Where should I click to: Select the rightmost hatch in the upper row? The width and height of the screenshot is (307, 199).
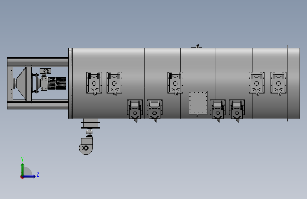pyautogui.click(x=278, y=83)
